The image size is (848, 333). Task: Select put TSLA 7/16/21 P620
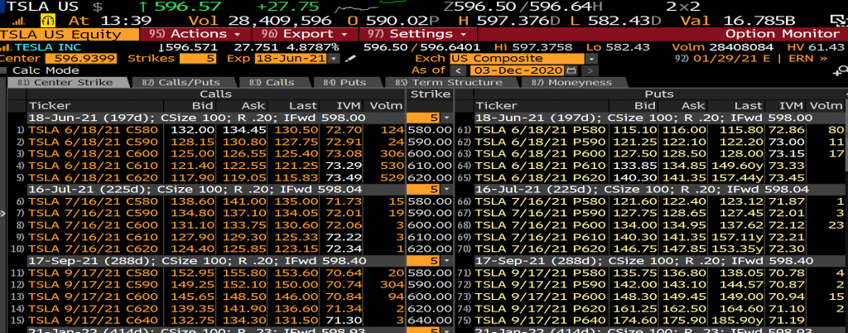tap(542, 249)
